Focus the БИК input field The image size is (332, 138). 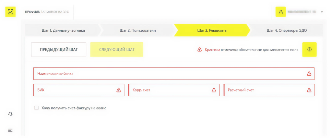point(79,90)
